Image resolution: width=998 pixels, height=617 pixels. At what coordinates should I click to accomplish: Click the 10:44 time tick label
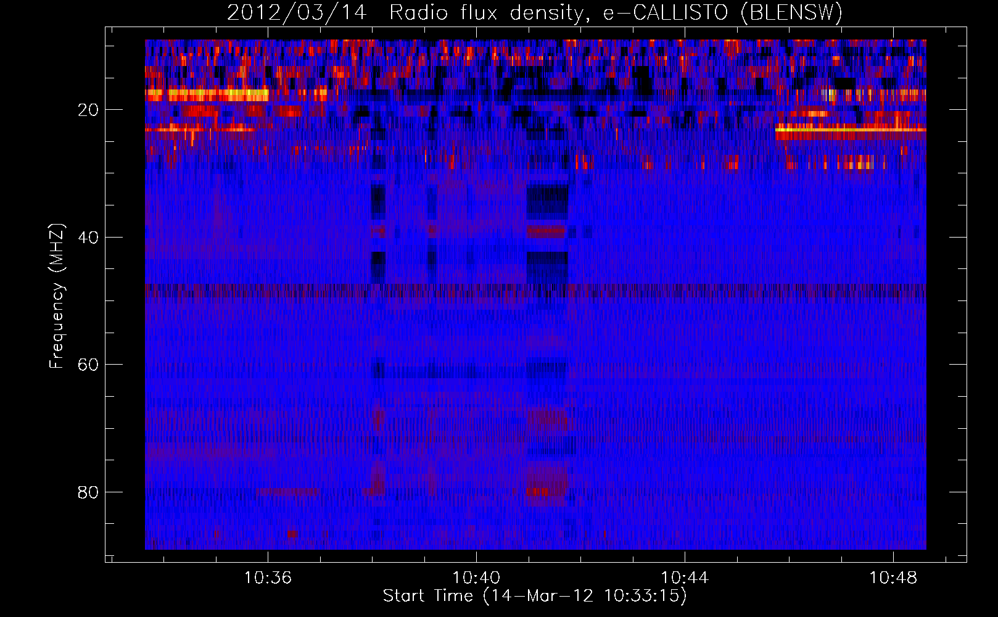(685, 578)
